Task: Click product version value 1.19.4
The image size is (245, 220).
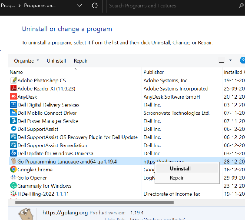Action: click(x=137, y=213)
